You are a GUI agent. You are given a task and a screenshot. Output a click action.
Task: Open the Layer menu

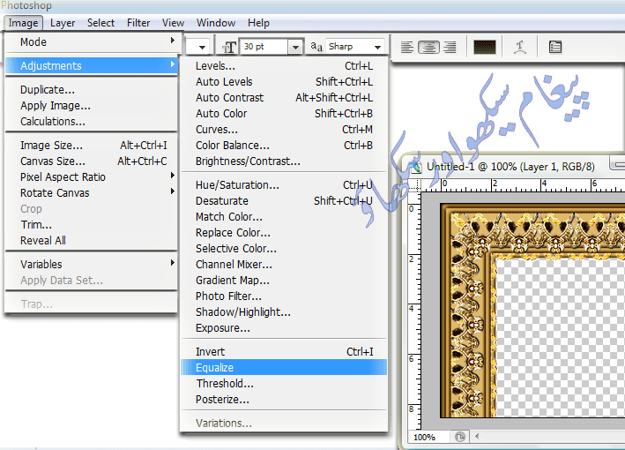63,23
